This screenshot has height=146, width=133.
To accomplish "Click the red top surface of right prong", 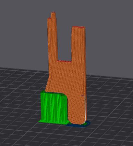I will pos(78,27).
